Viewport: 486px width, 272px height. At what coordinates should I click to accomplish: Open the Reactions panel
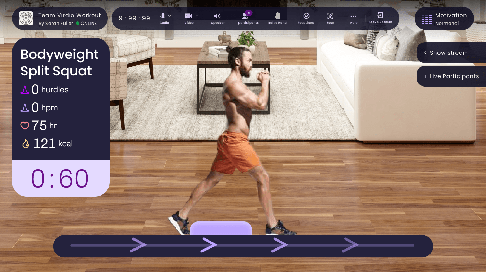(x=305, y=16)
